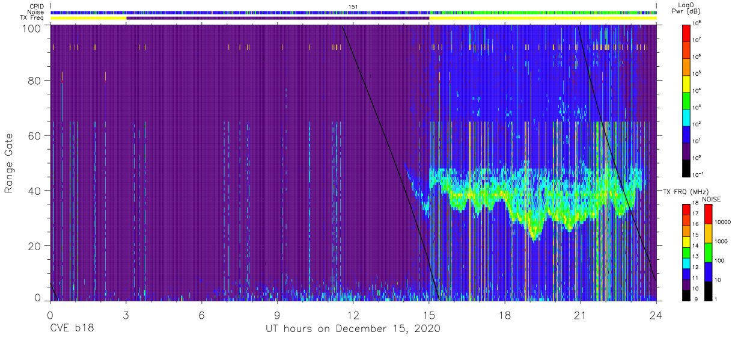Select green 100–1000 NOISE colorbar segment

(707, 253)
